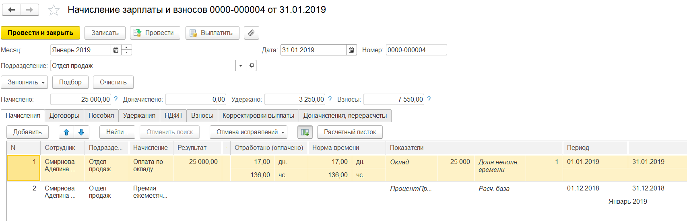Click the forward navigation arrow
This screenshot has width=687, height=221.
(29, 10)
